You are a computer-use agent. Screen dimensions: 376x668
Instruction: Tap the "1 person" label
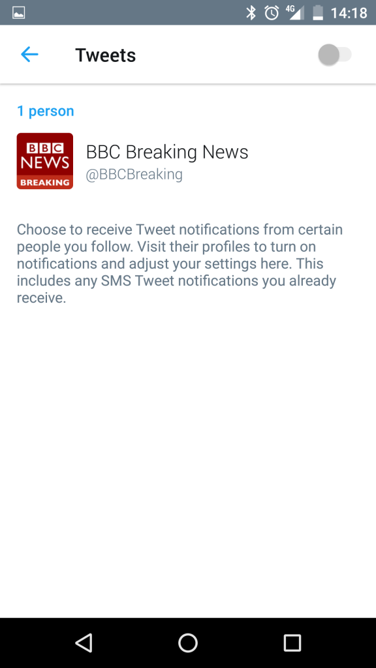coord(46,111)
